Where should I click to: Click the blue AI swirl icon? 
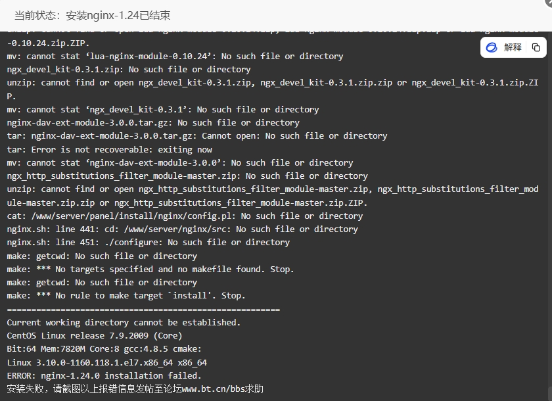[492, 47]
